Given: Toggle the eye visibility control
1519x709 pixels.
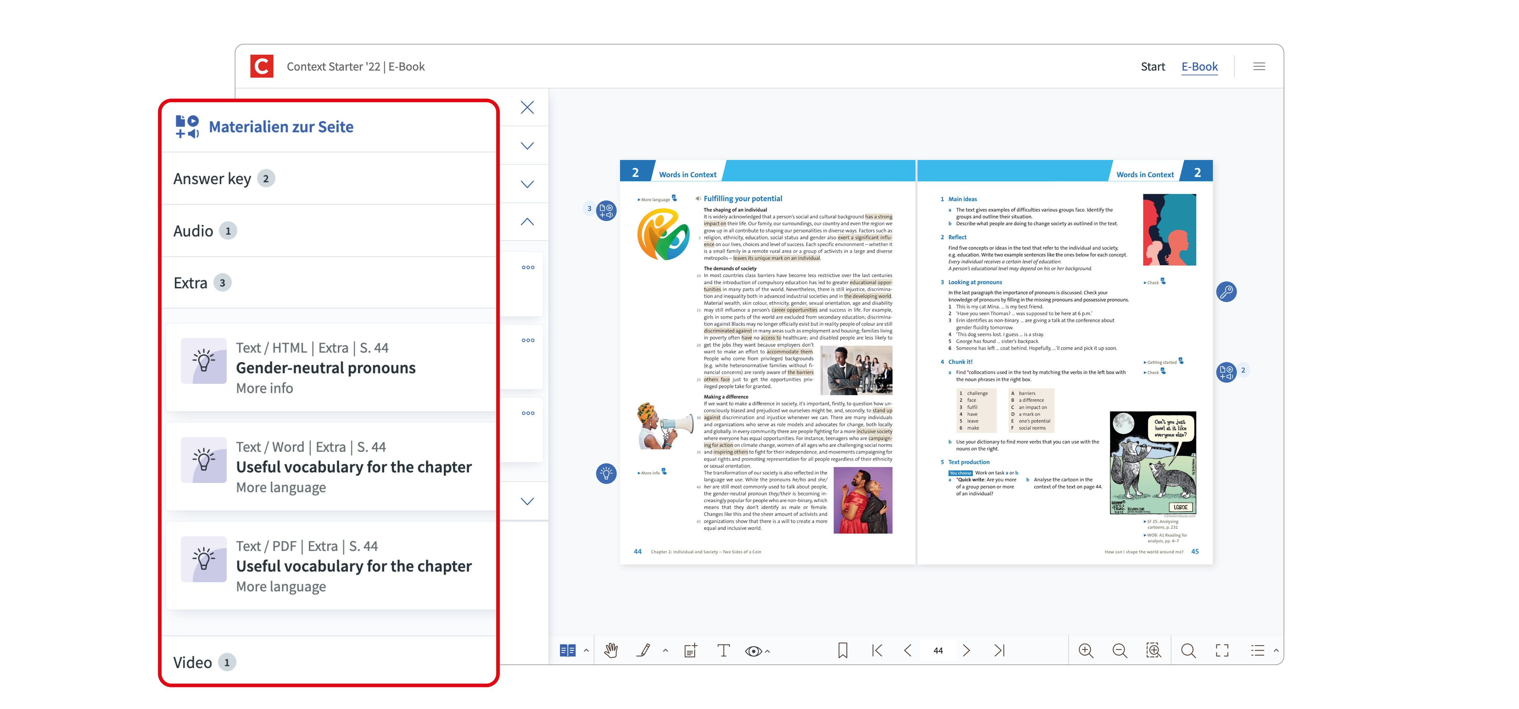Looking at the screenshot, I should (753, 651).
